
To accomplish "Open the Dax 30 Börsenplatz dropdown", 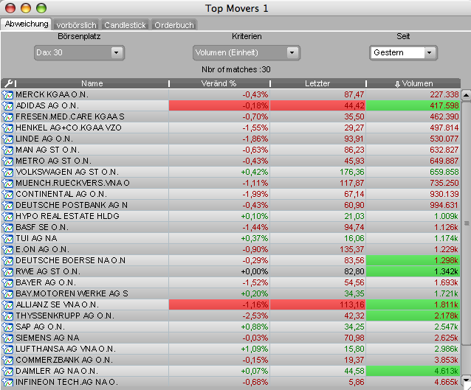I will [x=79, y=53].
